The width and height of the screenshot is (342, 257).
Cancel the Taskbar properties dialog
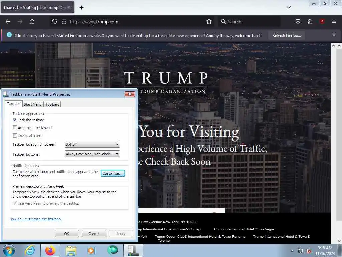[94, 233]
